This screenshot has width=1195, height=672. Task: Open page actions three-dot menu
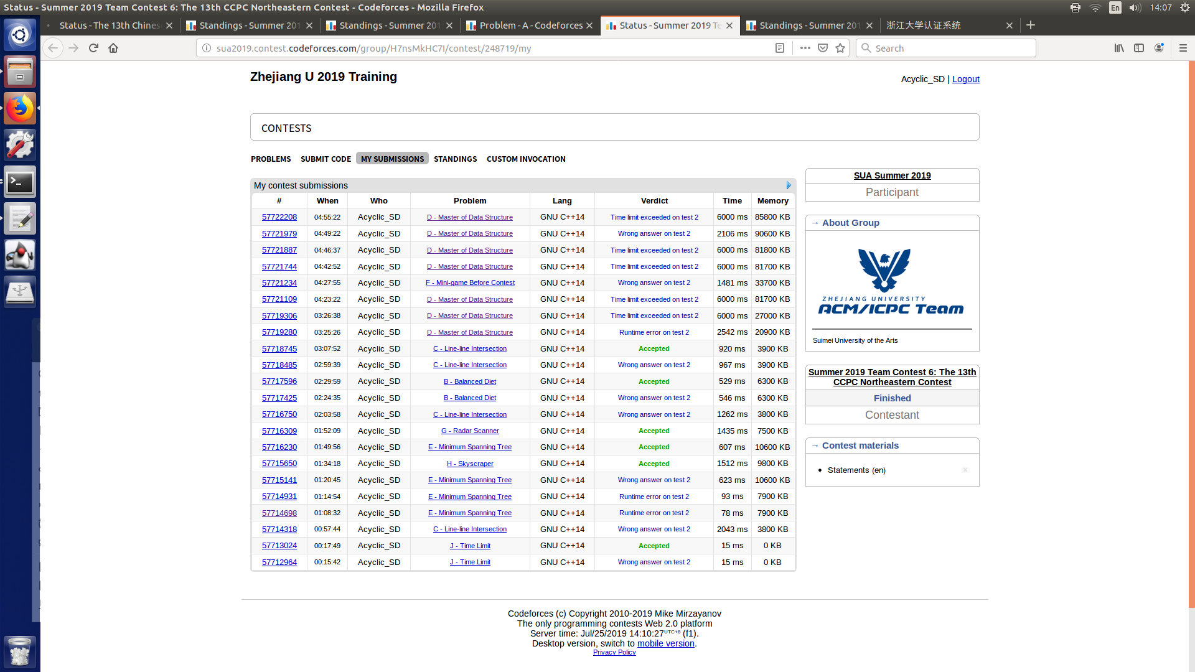[805, 48]
